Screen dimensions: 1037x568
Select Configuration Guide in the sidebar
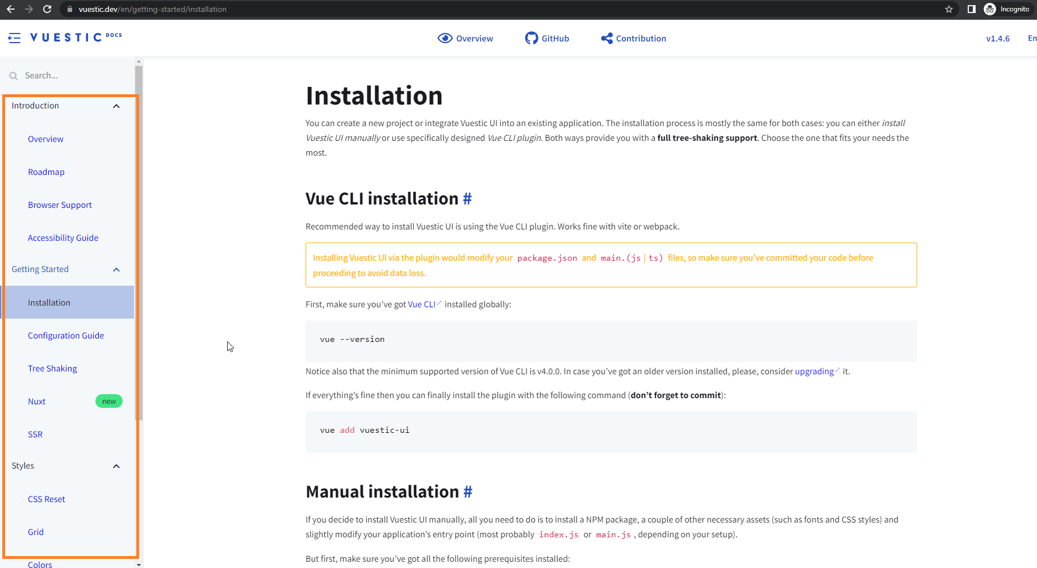[x=66, y=335]
